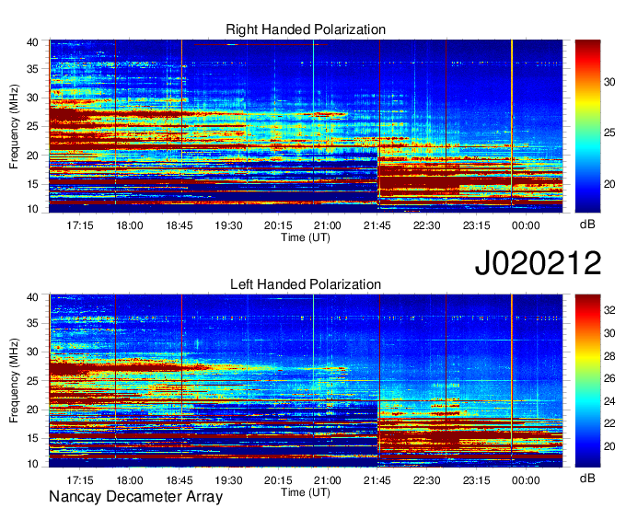Click 22:30 time tick on Right Handed plot
The image size is (626, 508).
click(x=427, y=225)
